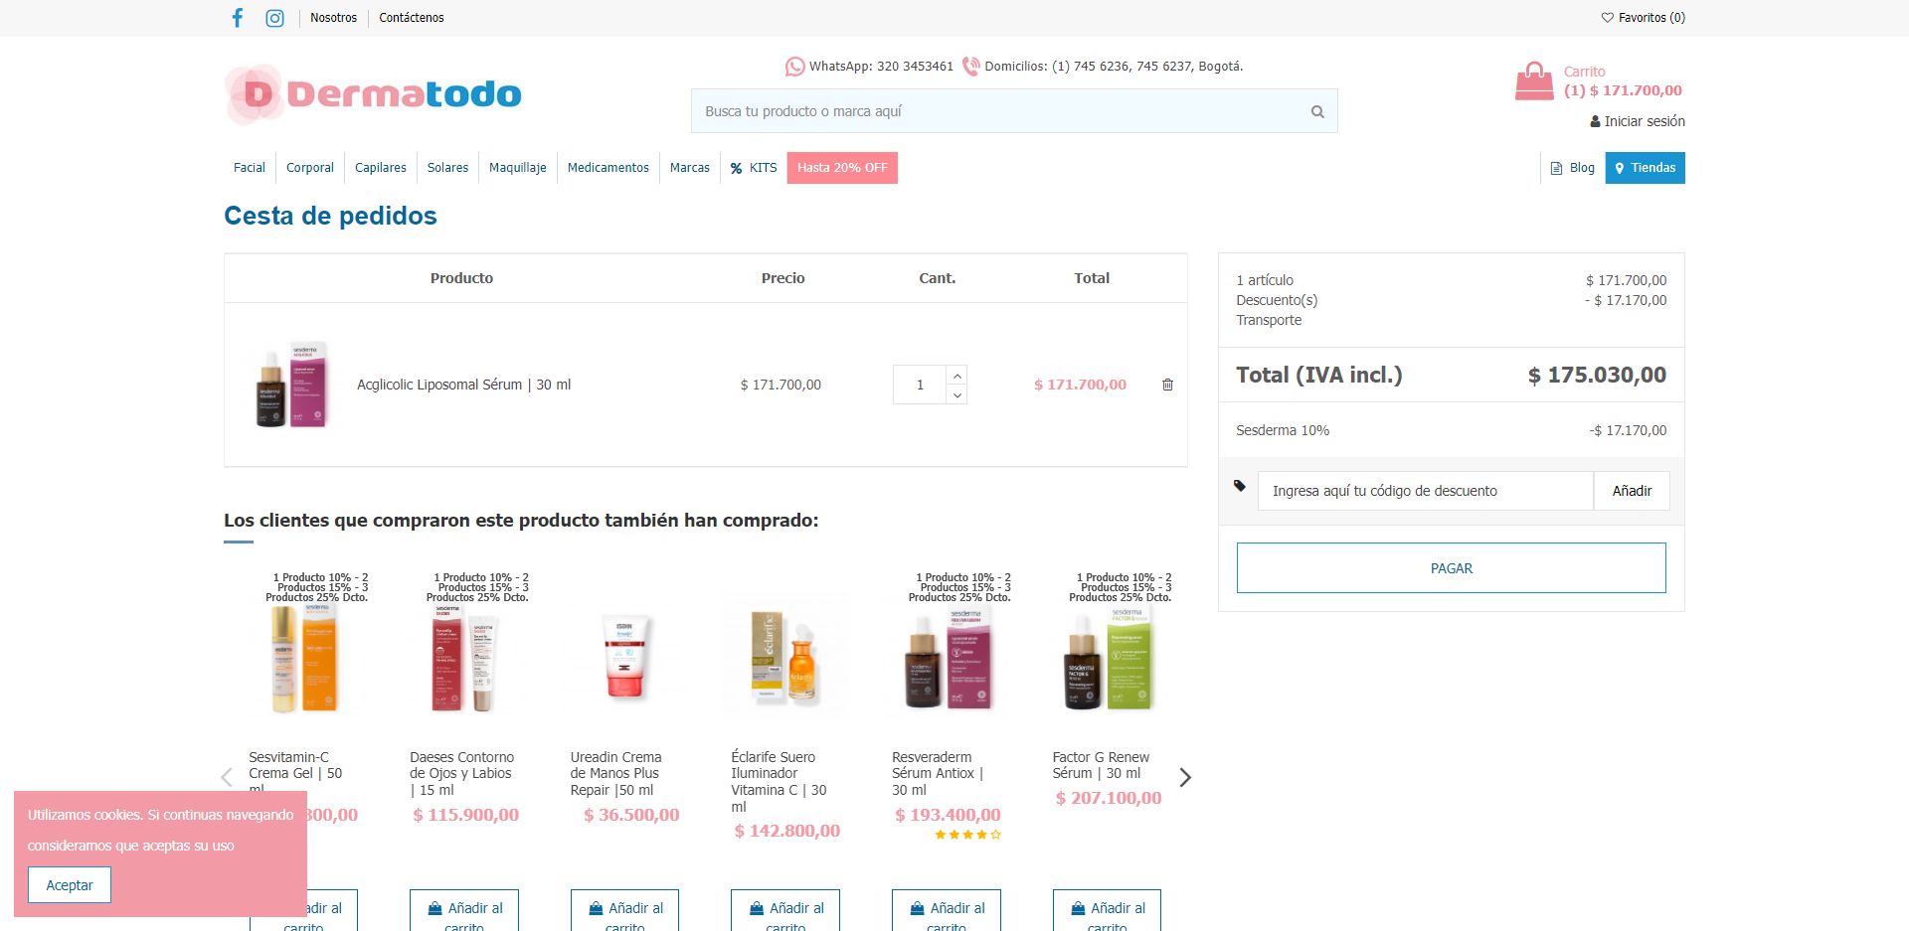Open the Capilares category menu
1909x931 pixels.
pos(381,168)
